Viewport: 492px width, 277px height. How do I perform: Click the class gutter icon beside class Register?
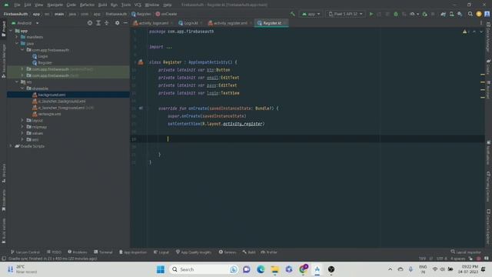coord(141,62)
